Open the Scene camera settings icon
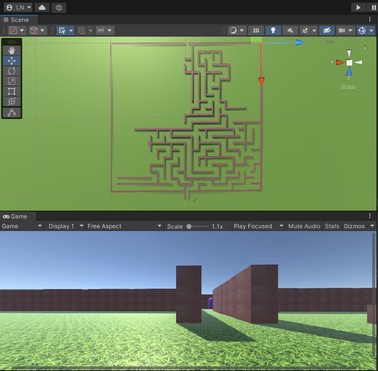The width and height of the screenshot is (378, 371). pos(342,30)
